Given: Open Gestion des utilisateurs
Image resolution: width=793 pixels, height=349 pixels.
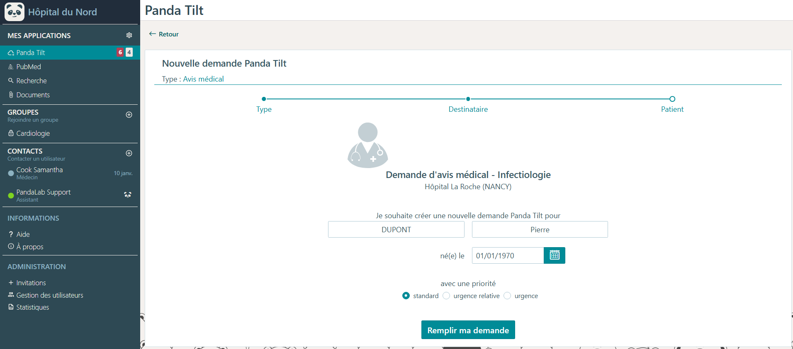Looking at the screenshot, I should pyautogui.click(x=46, y=295).
